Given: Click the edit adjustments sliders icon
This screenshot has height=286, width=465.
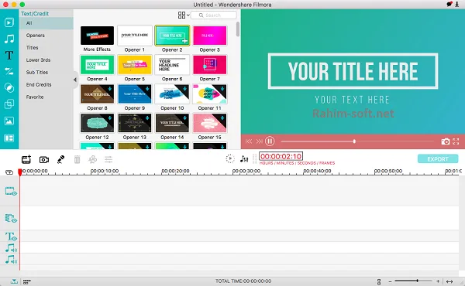Looking at the screenshot, I should coord(108,159).
